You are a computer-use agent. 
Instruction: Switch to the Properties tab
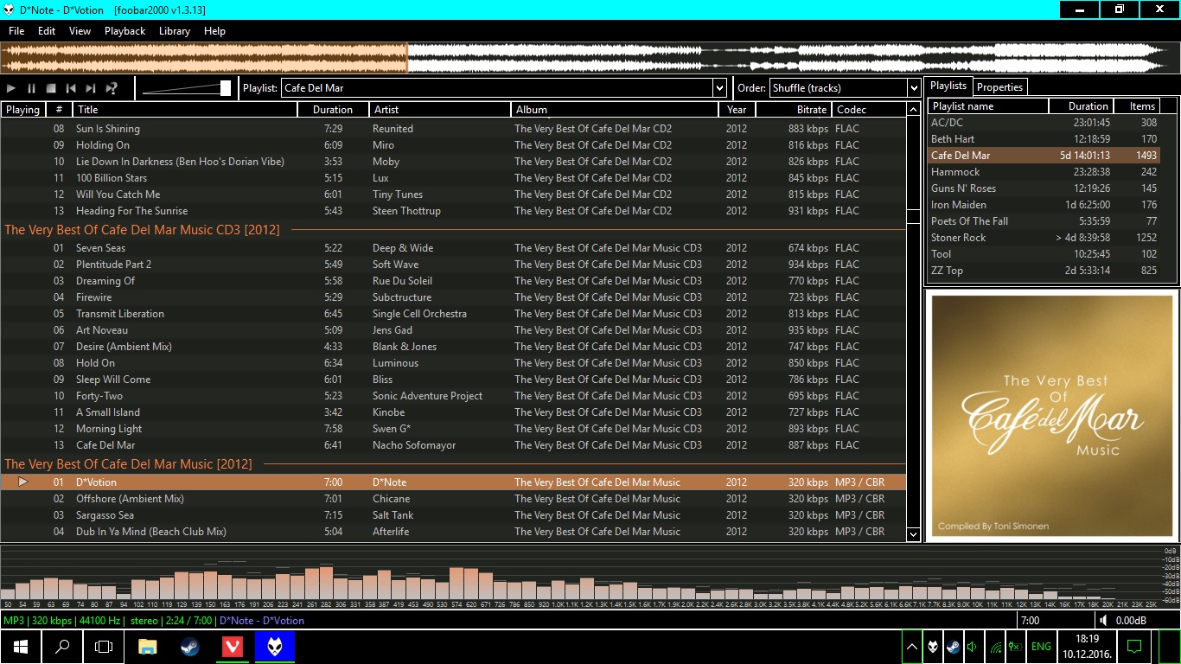tap(1000, 86)
